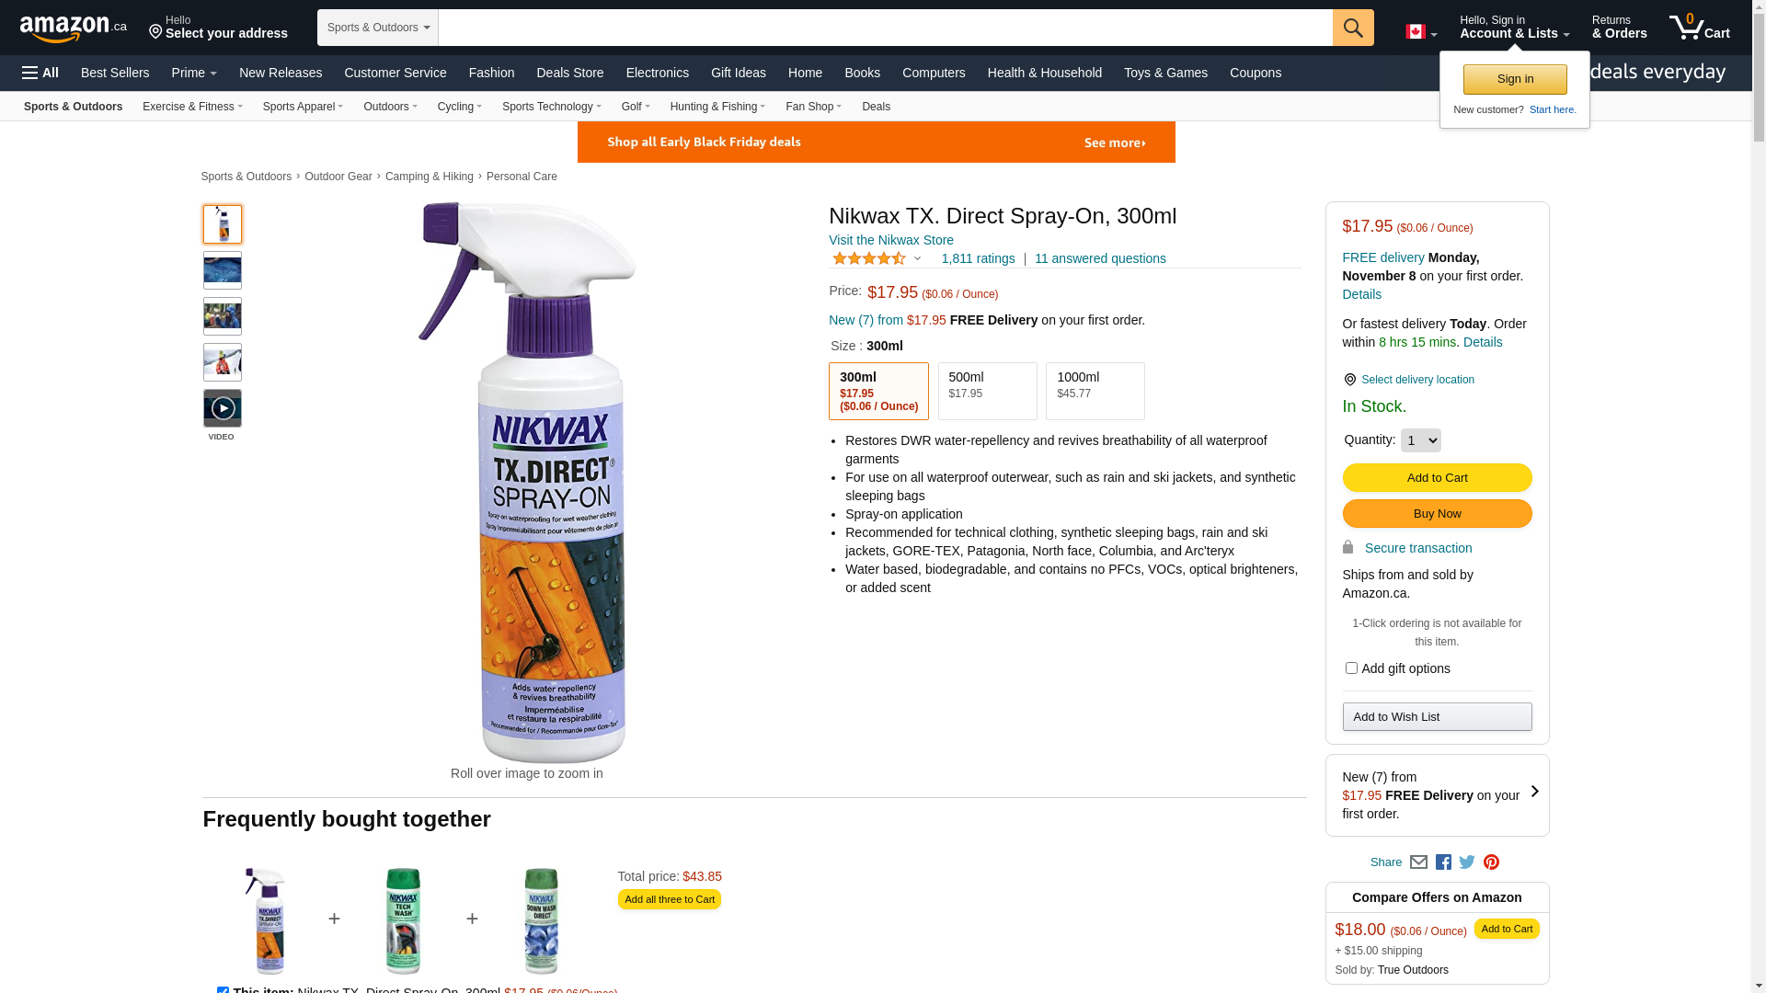Viewport: 1766px width, 993px height.
Task: Select the 1000ml size option
Action: pos(1095,391)
